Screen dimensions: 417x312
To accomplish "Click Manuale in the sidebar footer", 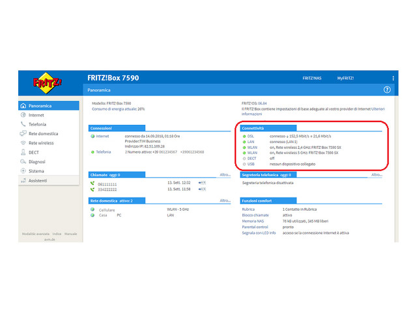I will tap(71, 234).
